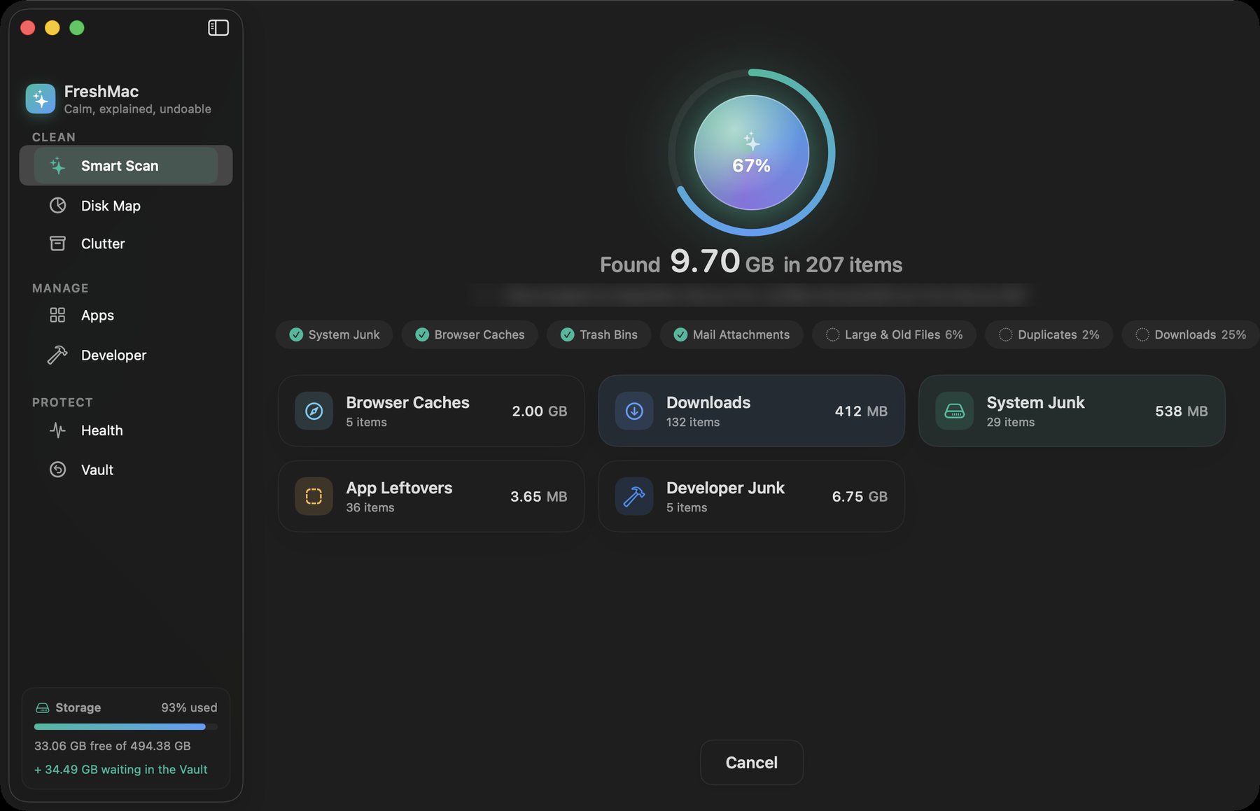Click the Large & Old Files pending circle
This screenshot has width=1260, height=811.
pyautogui.click(x=832, y=334)
